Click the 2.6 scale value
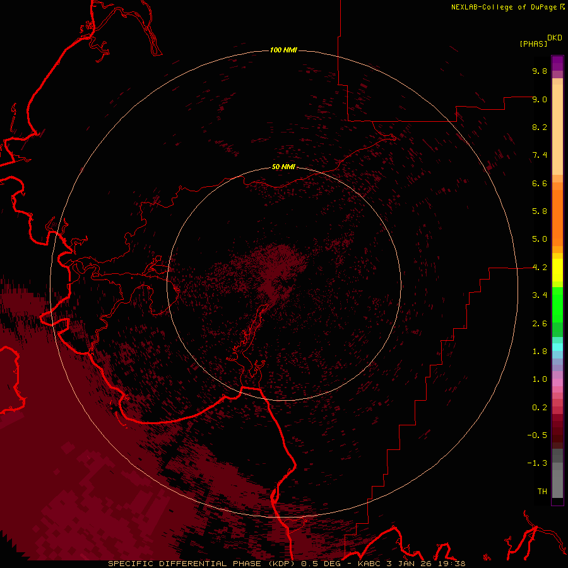The height and width of the screenshot is (568, 568). tap(540, 324)
